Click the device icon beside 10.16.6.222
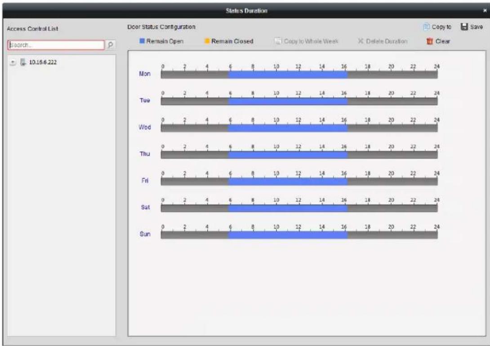This screenshot has width=490, height=346. pos(23,62)
